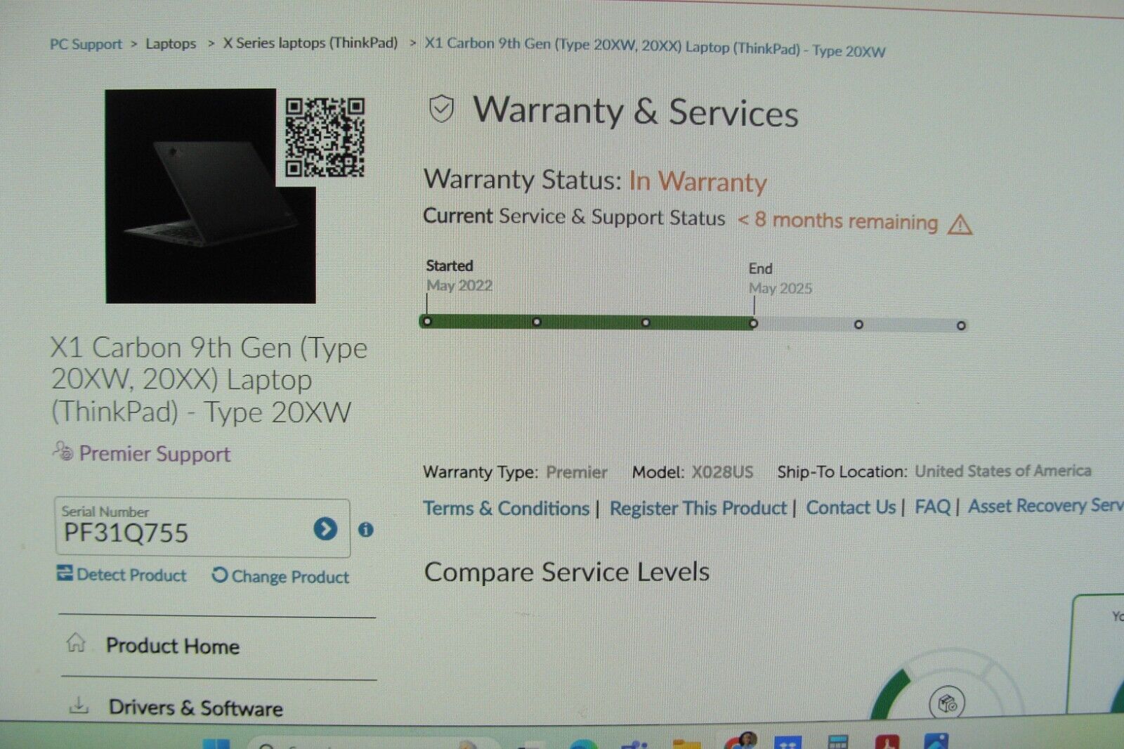This screenshot has height=749, width=1124.
Task: Click the second dot on the warranty timeline
Action: (537, 322)
